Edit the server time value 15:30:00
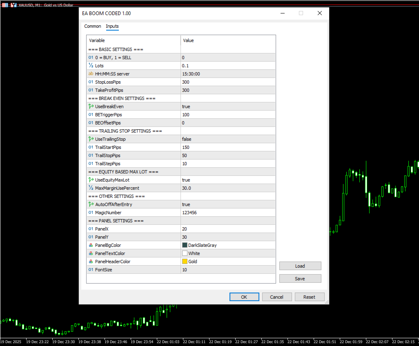Viewport: 419px width, 346px height. (228, 74)
